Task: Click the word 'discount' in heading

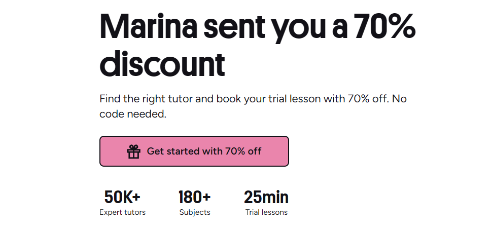Action: [x=162, y=63]
